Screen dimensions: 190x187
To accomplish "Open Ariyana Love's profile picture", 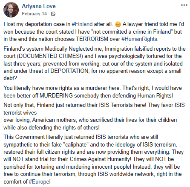I will coord(11,10).
